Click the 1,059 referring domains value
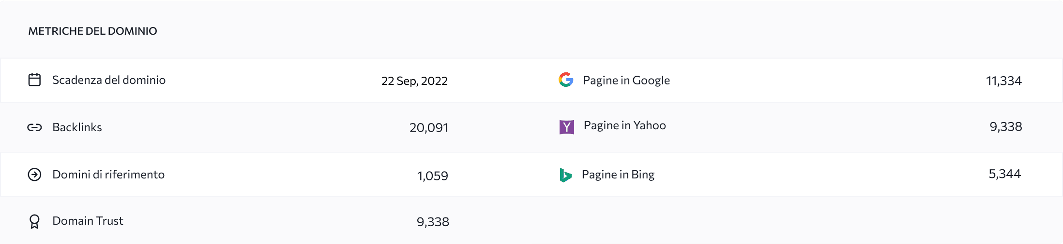 pos(432,176)
